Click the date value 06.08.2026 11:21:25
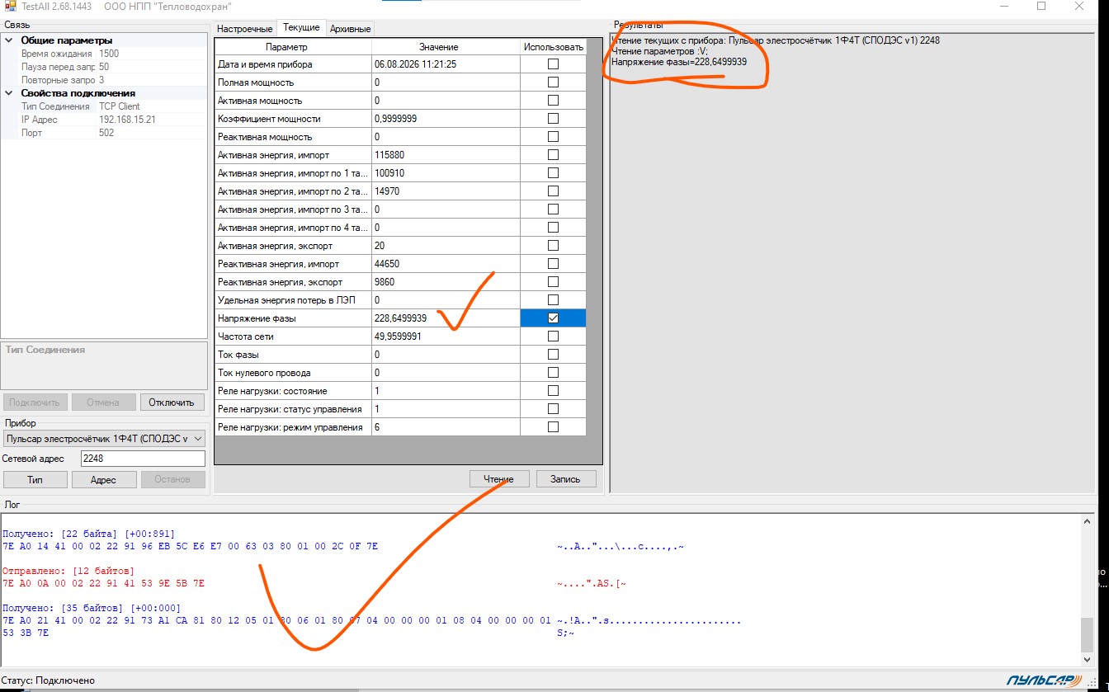This screenshot has width=1109, height=692. tap(415, 64)
